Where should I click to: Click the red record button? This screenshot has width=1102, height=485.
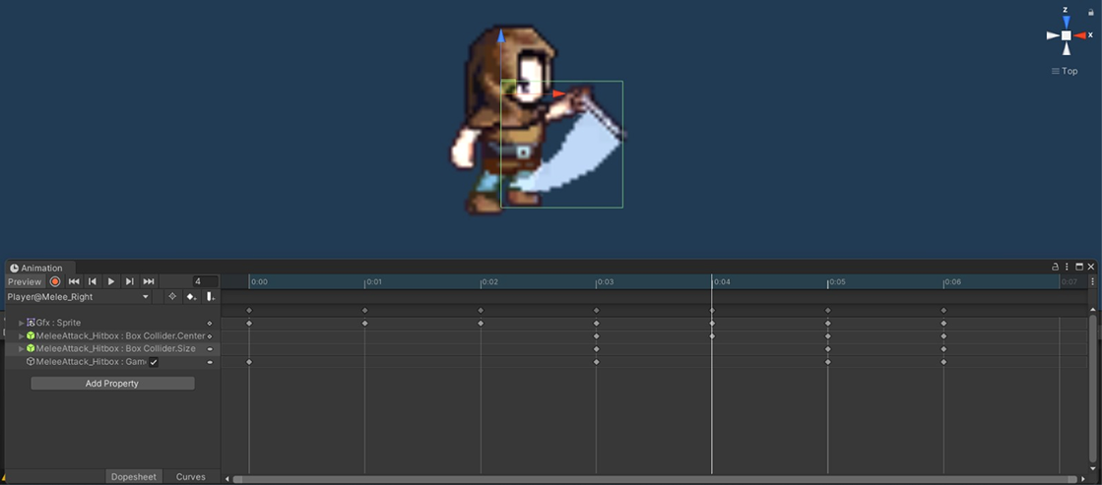[x=55, y=281]
